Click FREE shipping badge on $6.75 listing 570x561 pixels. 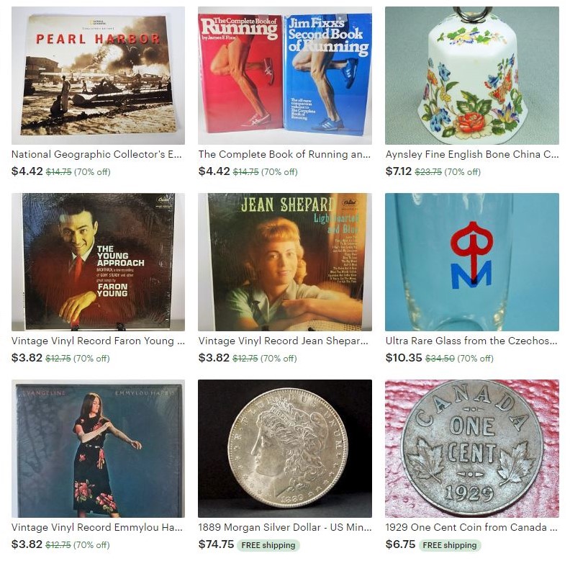pos(450,545)
